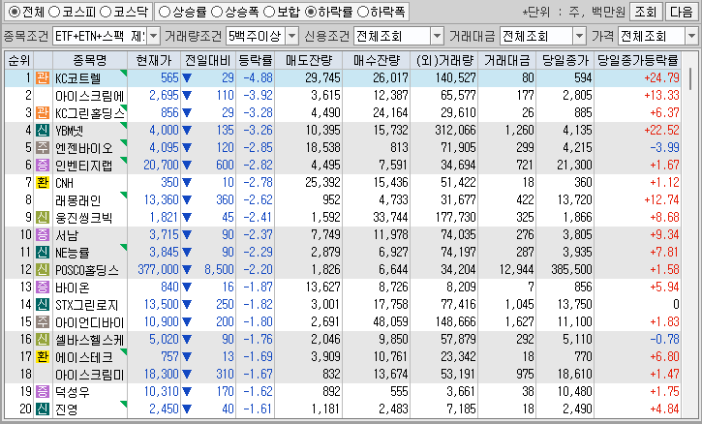This screenshot has width=702, height=424.
Task: Click the 신 badge on VBM넷 row
Action: click(43, 131)
